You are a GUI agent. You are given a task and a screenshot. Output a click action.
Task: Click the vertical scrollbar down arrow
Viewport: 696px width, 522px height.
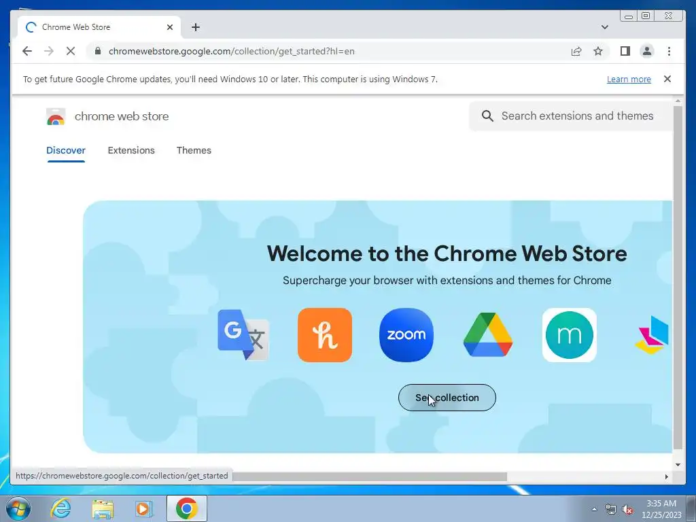pyautogui.click(x=678, y=465)
